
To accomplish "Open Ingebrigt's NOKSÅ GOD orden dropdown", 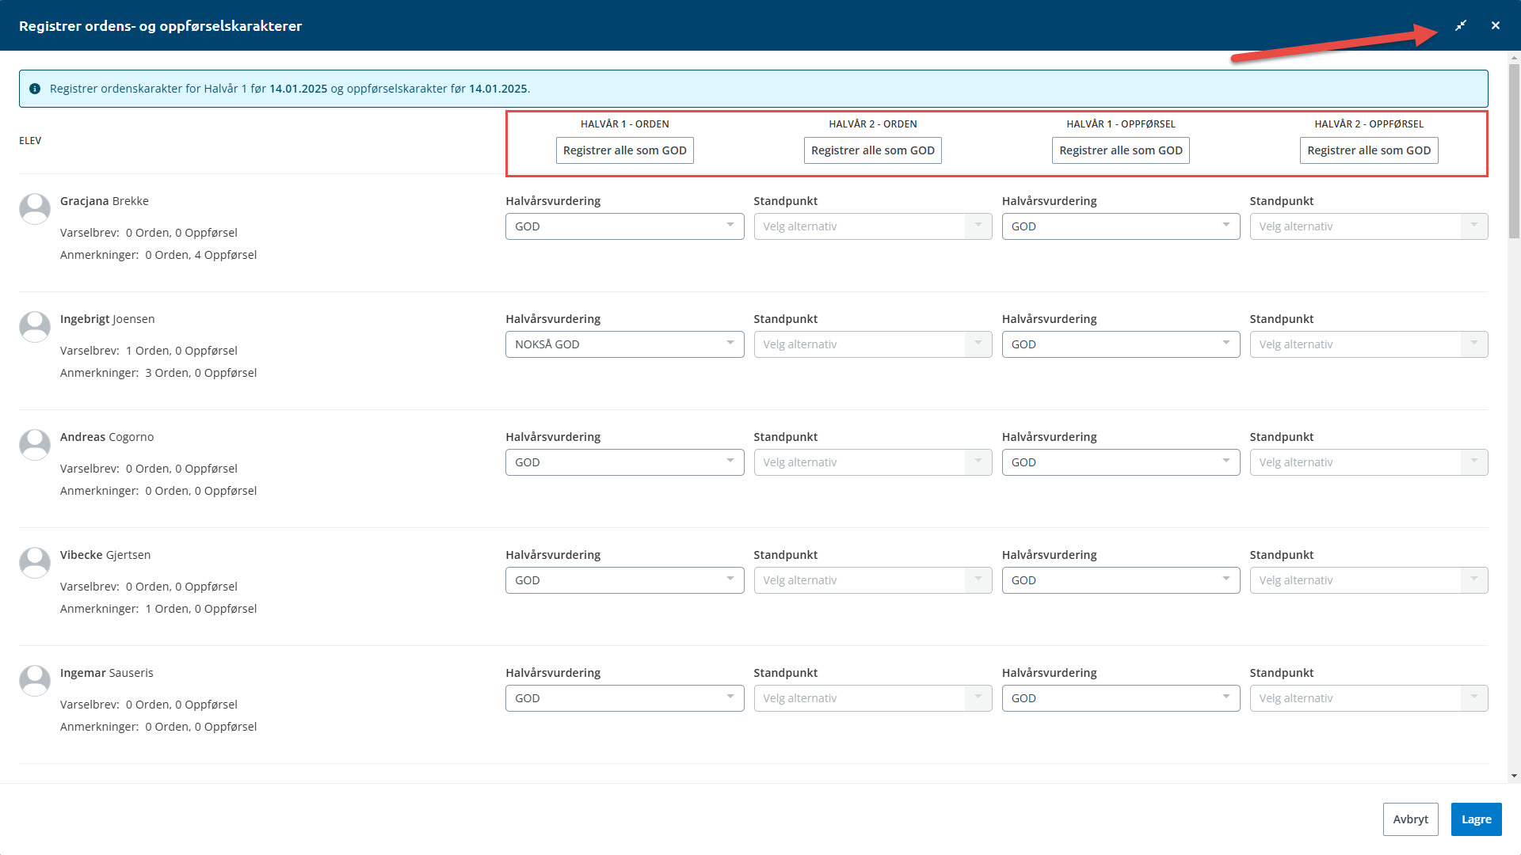I will [x=624, y=344].
